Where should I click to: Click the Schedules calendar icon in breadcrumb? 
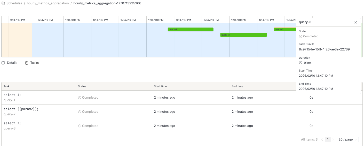click(x=3, y=3)
